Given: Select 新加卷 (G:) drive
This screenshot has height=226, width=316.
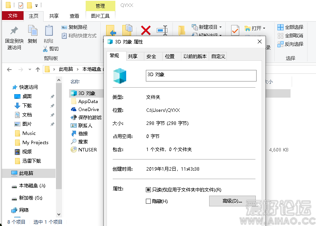Looking at the screenshot, I should 27,198.
